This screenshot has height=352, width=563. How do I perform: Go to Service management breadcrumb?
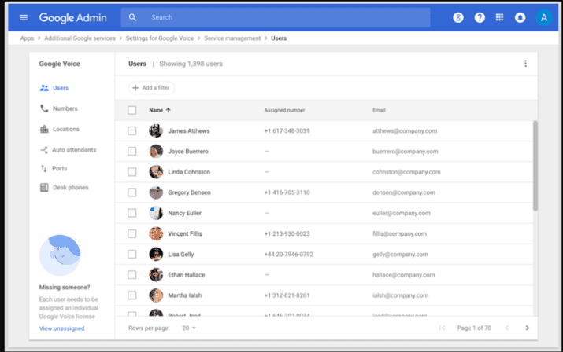tap(232, 38)
